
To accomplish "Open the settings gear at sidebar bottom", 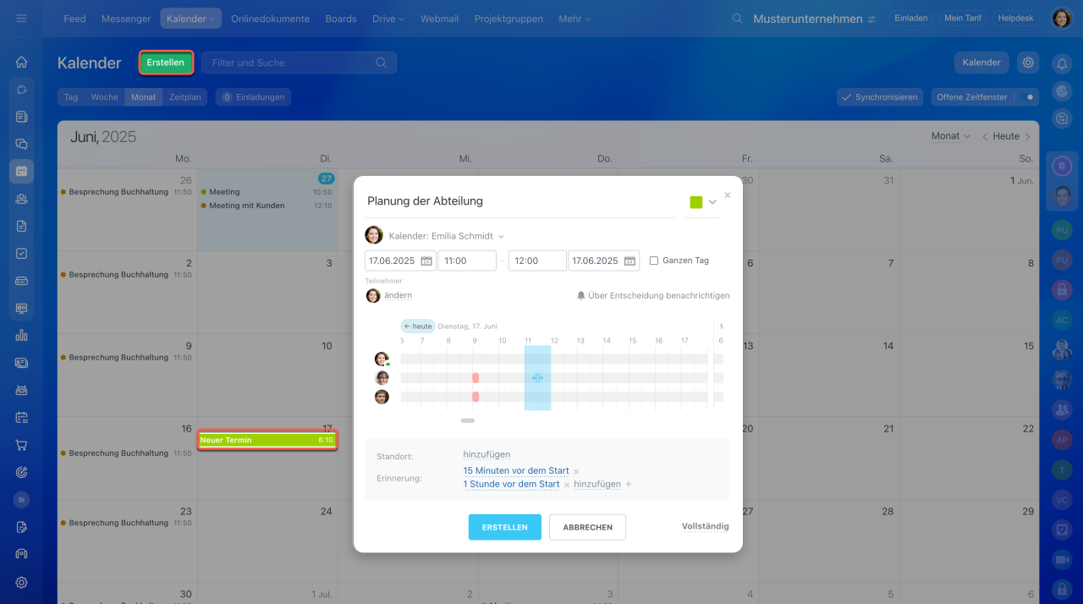I will pos(21,582).
